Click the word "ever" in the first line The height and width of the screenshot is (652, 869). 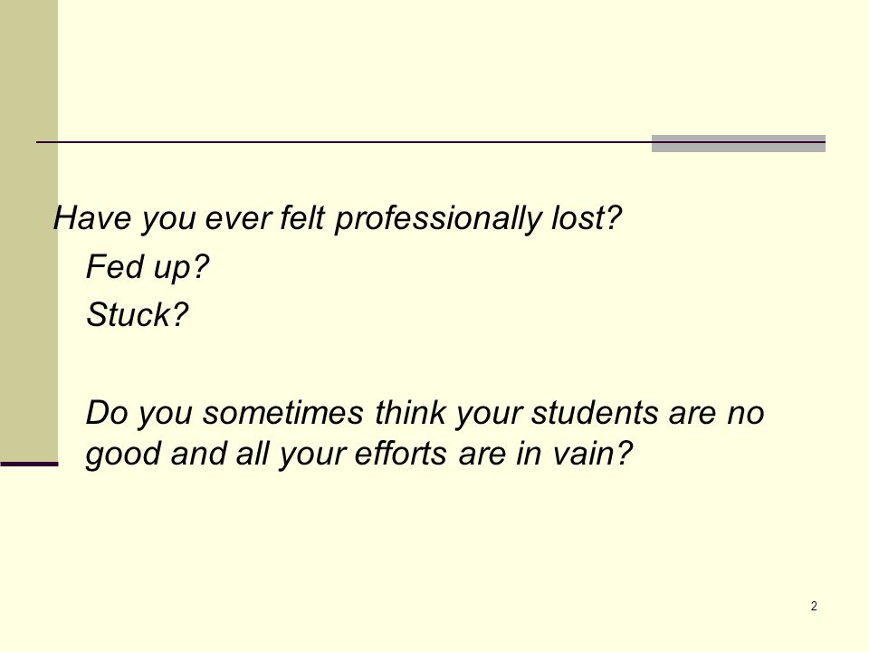[x=238, y=218]
